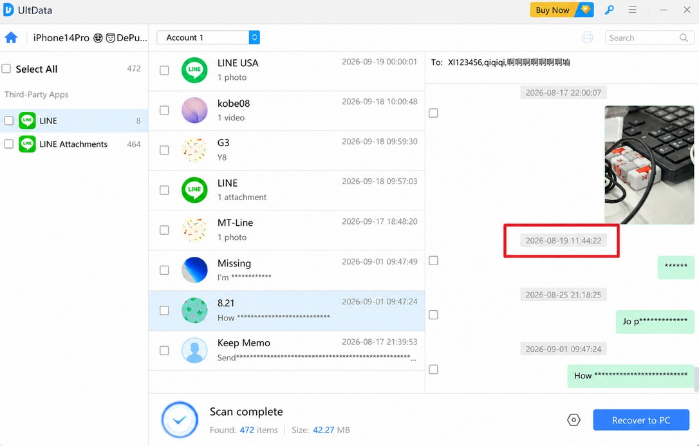Open the hamburger menu icon
Screen dimensions: 699x446
[632, 10]
